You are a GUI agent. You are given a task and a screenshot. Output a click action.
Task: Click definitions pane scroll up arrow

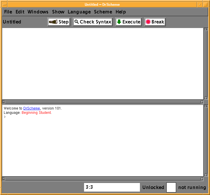click(x=206, y=29)
